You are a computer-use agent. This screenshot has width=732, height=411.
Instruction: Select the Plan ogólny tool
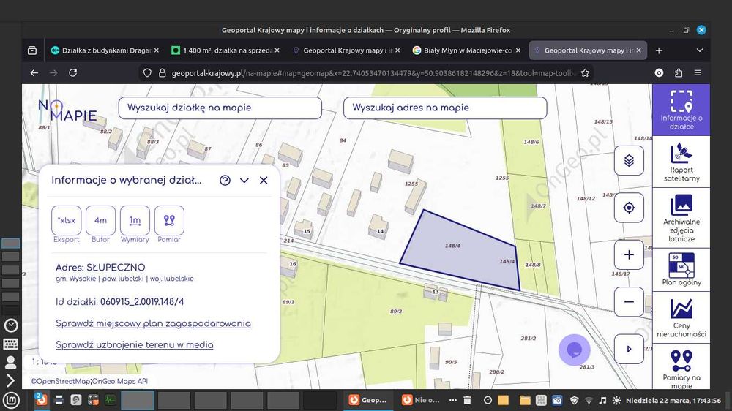pos(681,270)
